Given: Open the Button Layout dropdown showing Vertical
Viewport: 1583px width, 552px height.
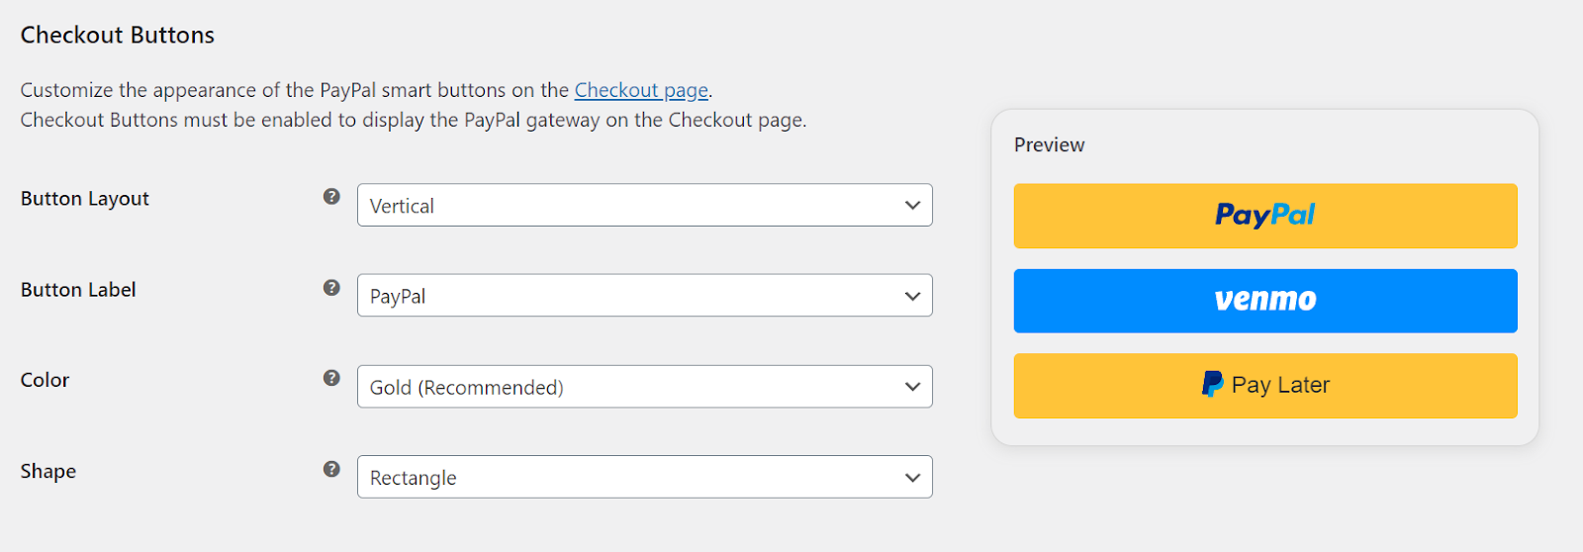Looking at the screenshot, I should (x=644, y=205).
